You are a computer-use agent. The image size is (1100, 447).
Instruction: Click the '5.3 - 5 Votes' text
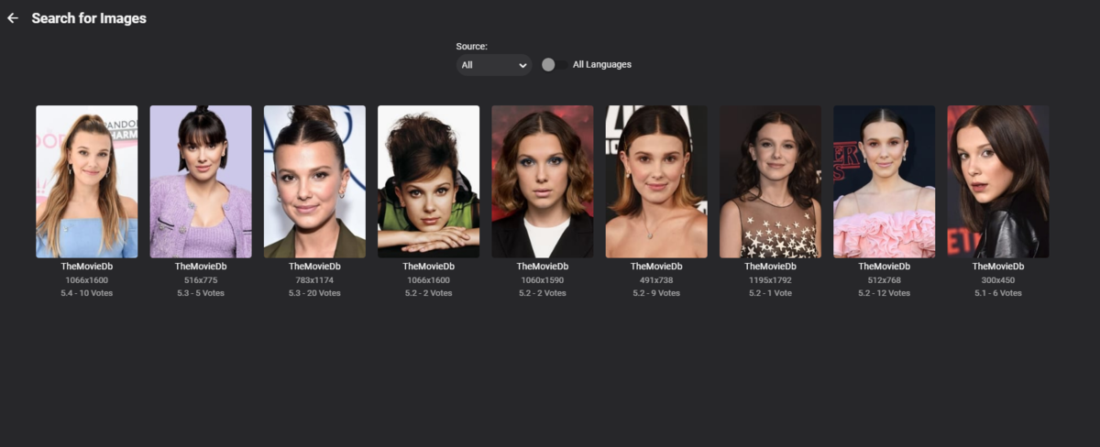pyautogui.click(x=201, y=293)
